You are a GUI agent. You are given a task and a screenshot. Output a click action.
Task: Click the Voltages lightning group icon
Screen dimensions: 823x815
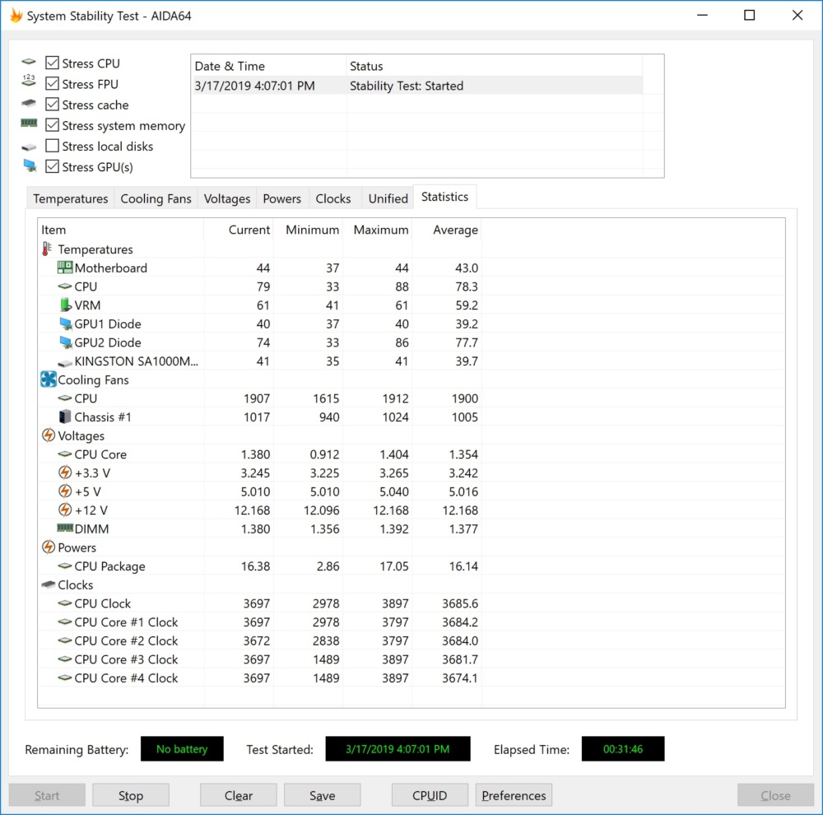[x=49, y=435]
